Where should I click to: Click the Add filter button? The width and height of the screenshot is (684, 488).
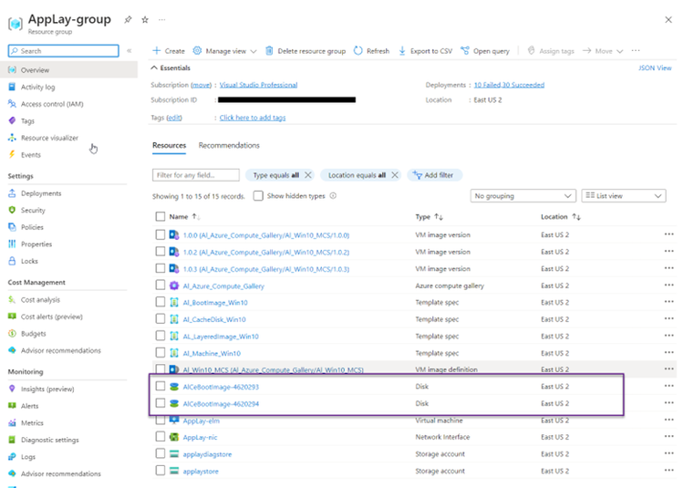[x=434, y=175]
